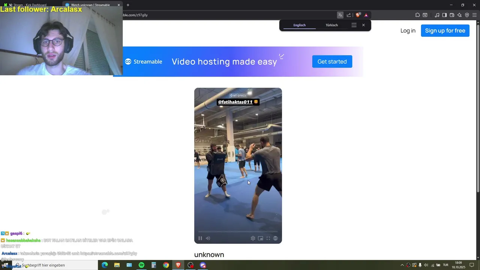Image resolution: width=480 pixels, height=270 pixels.
Task: Open the clock showing 18:09
Action: 458,265
